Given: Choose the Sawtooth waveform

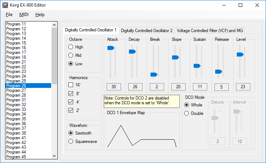Looking at the screenshot, I should tap(80, 133).
